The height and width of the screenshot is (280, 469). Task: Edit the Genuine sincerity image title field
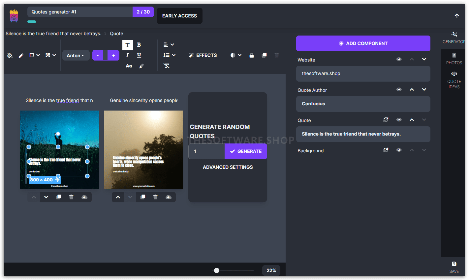[x=144, y=100]
